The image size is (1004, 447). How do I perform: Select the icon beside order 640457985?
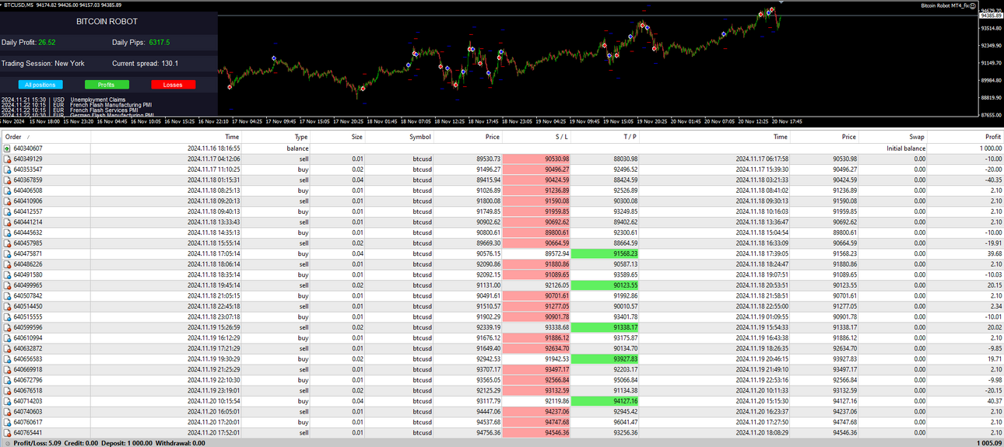pos(7,243)
